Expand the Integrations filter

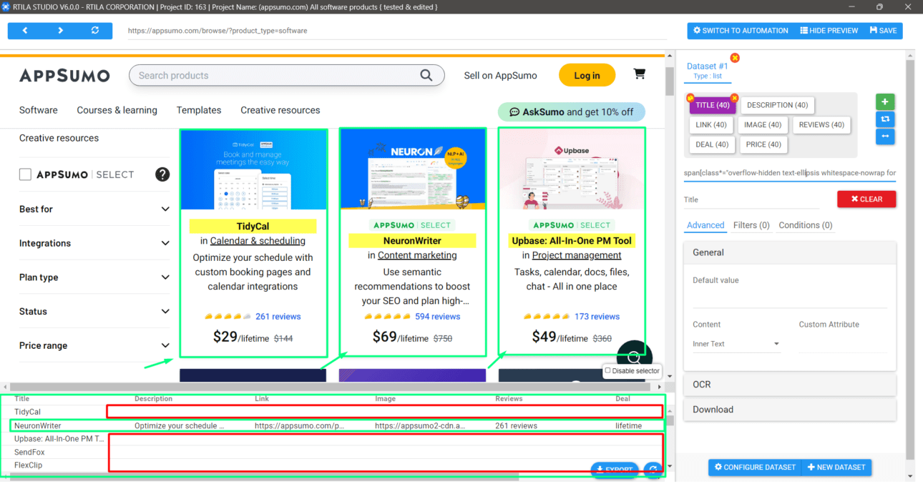click(x=94, y=243)
